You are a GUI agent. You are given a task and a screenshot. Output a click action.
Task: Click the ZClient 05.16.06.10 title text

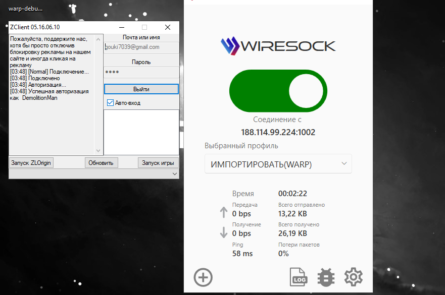coord(35,27)
